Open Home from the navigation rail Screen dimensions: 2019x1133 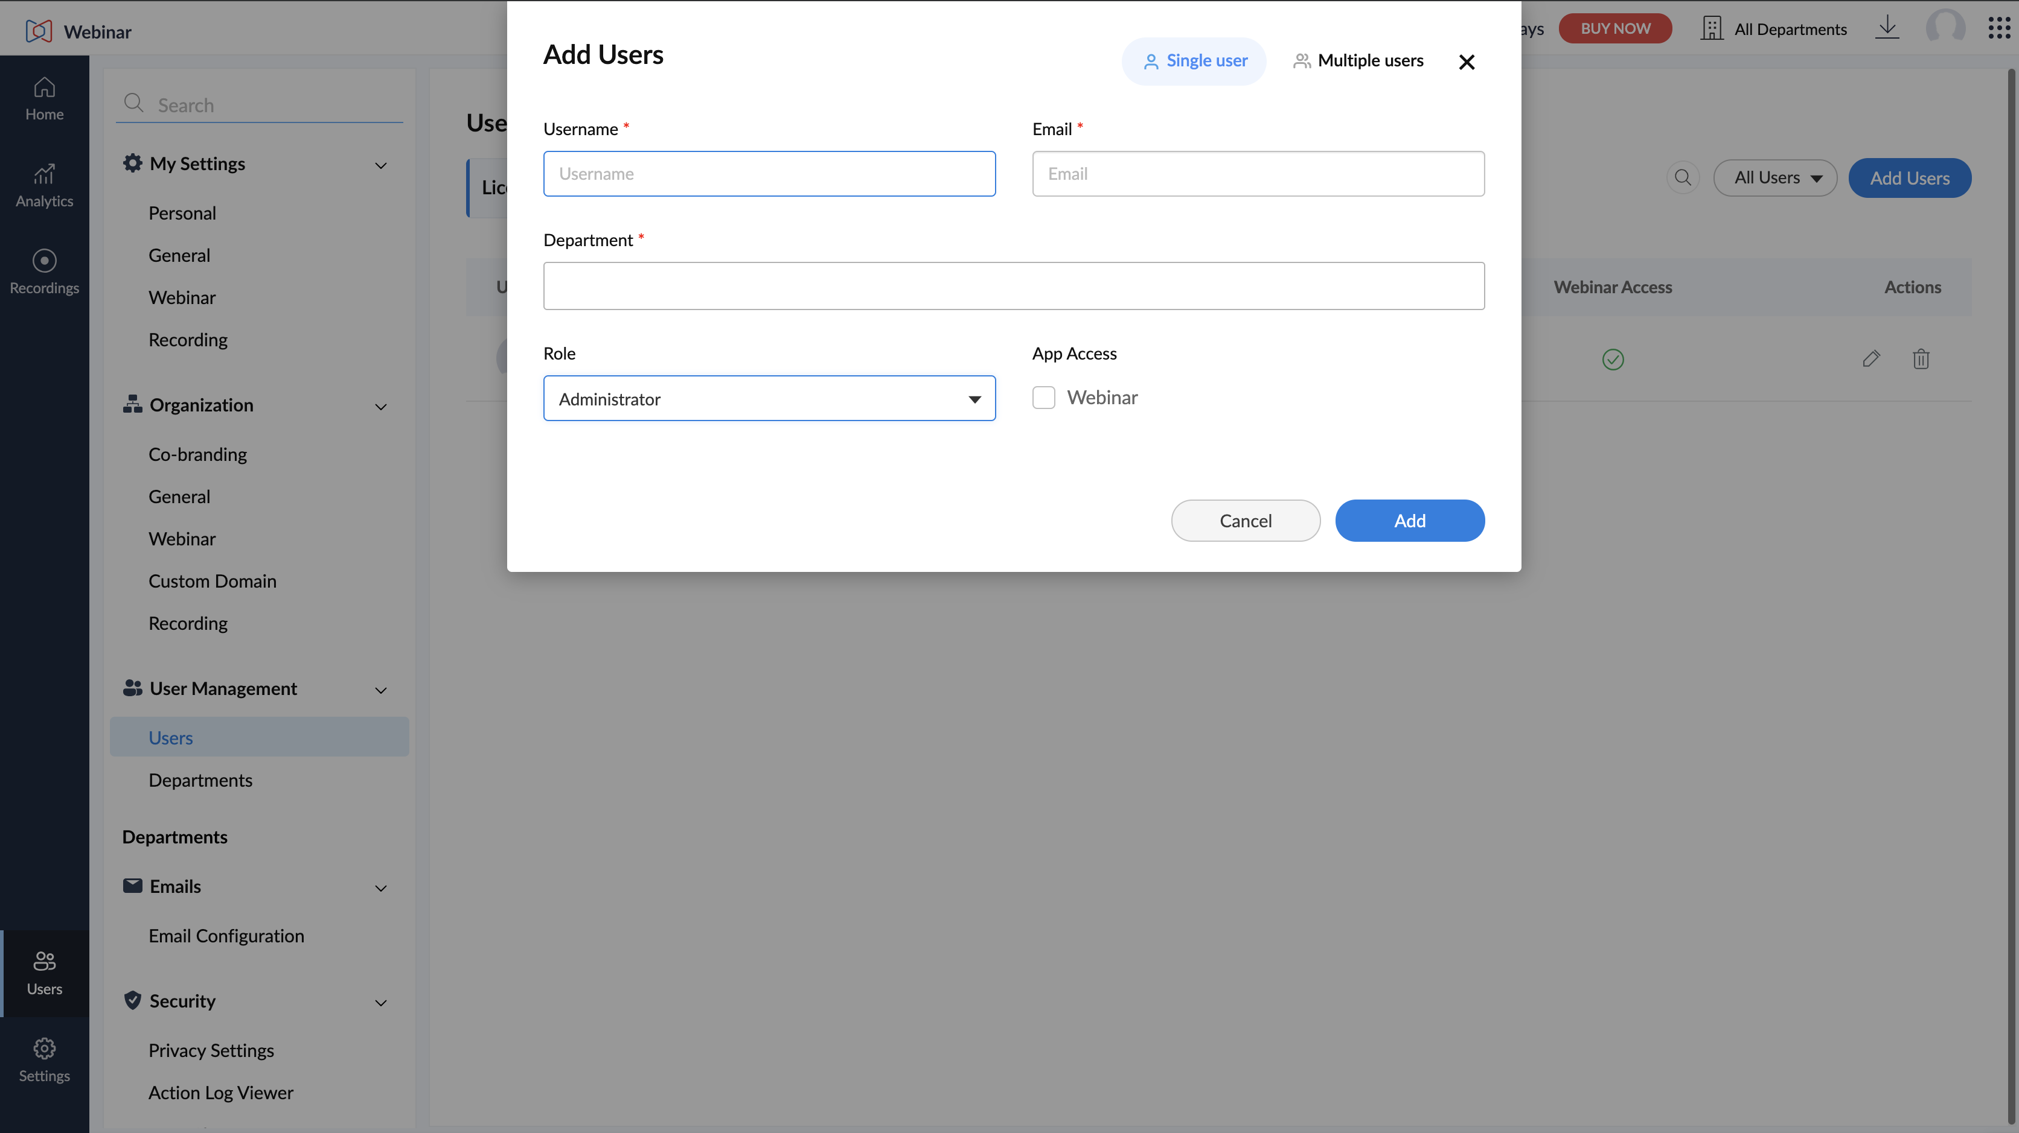[x=44, y=99]
